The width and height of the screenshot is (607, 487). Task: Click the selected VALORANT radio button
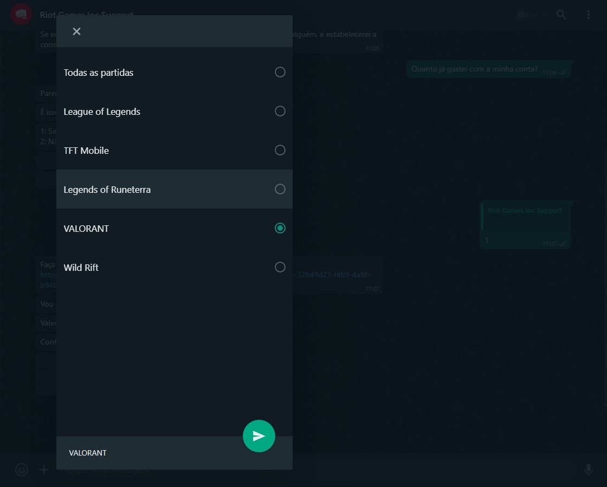280,228
